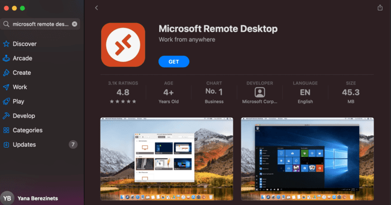
Task: Open the Yana Berezinets account
Action: pos(37,198)
